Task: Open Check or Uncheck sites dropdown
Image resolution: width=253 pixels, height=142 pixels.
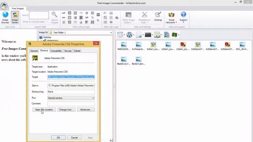Action: [x=35, y=22]
